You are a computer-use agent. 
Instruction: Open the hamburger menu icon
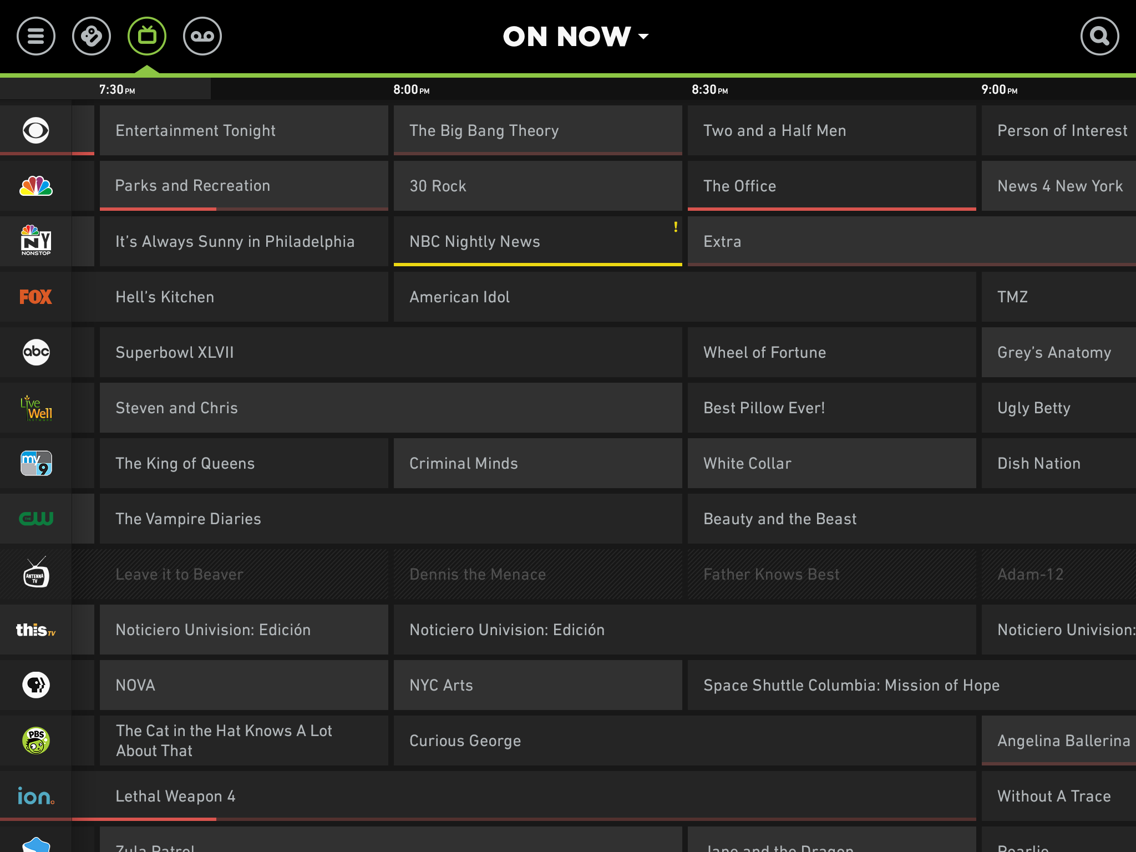tap(36, 37)
